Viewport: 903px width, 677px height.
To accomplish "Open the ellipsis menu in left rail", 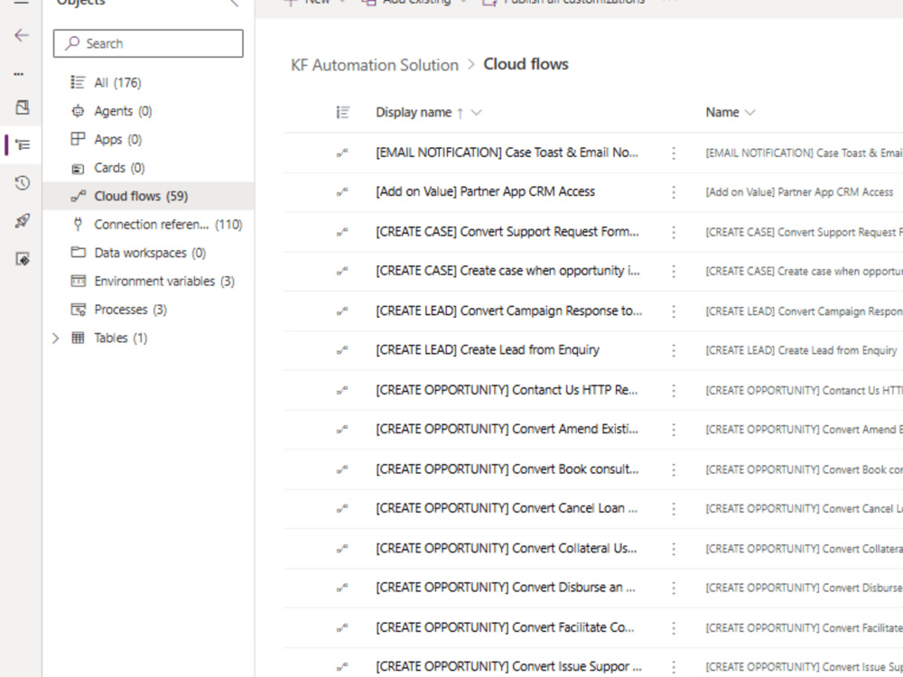I will [x=19, y=74].
